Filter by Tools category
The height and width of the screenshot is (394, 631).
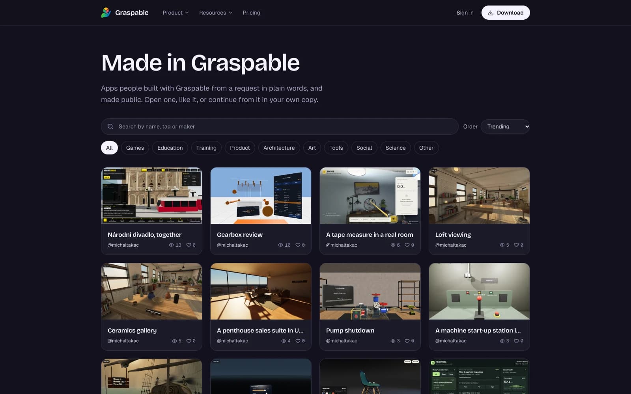[336, 148]
